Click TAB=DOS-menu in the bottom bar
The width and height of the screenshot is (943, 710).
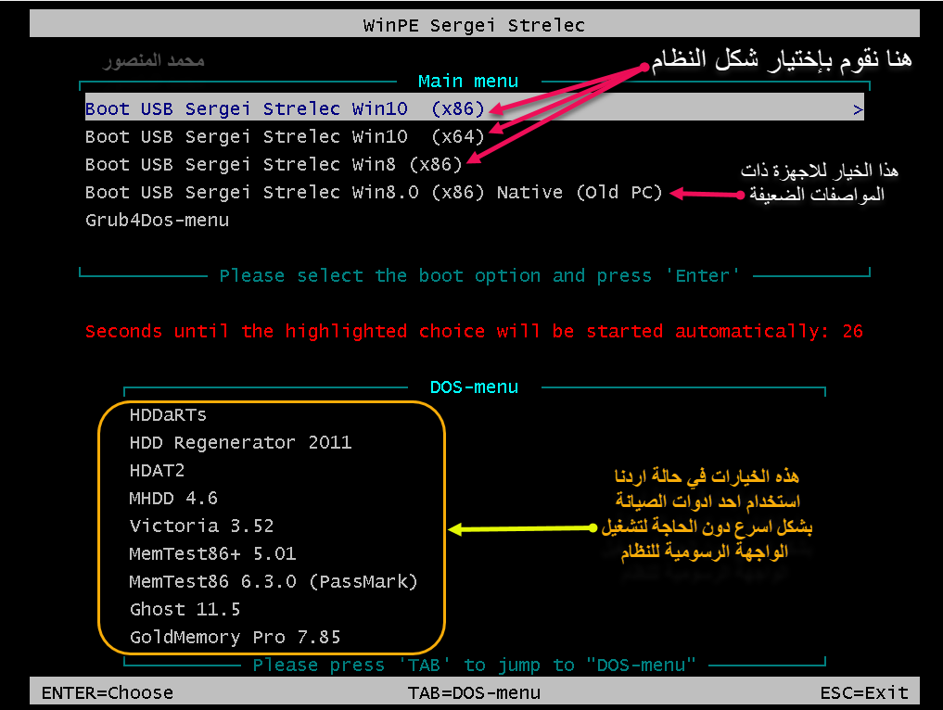(474, 692)
